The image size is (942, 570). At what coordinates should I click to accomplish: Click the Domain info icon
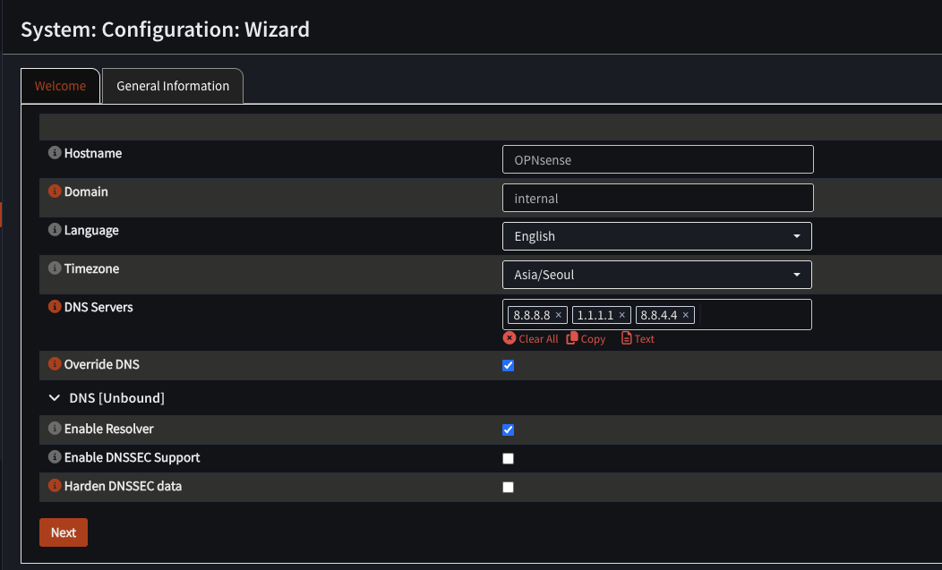pyautogui.click(x=55, y=191)
